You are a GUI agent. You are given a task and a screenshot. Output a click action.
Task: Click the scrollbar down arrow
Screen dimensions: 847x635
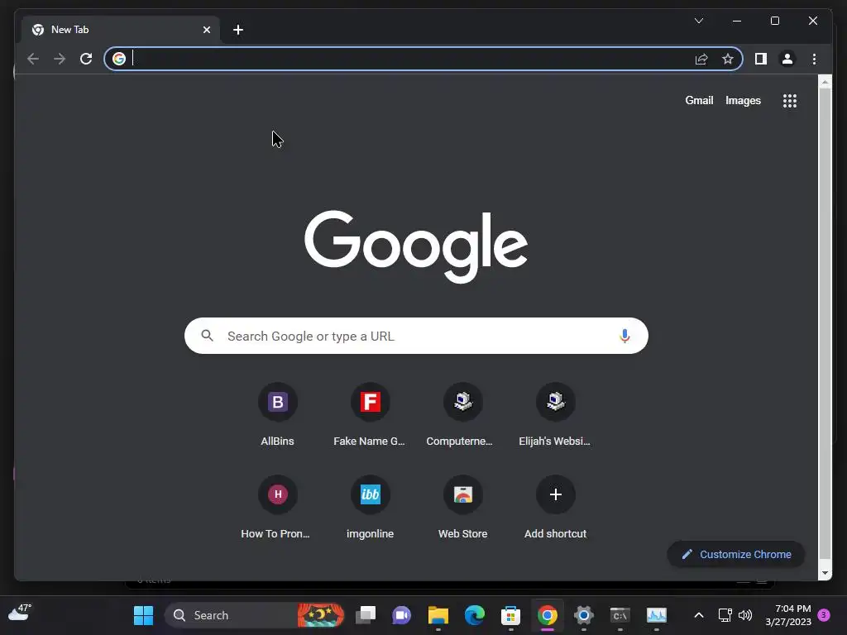(825, 572)
